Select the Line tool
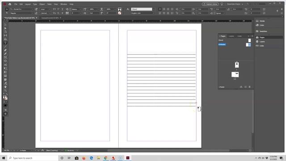286x161 pixels. click(x=5, y=47)
